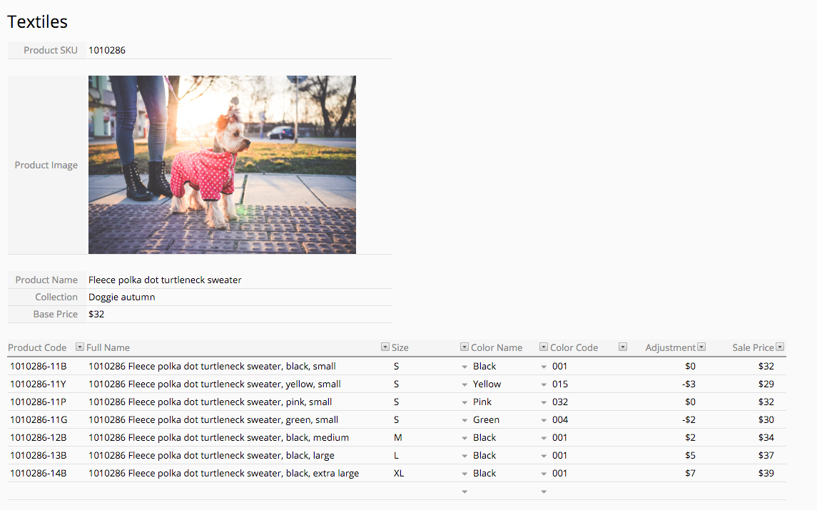Expand color name dropdown arrow in the 1010286-11B row
This screenshot has width=817, height=510.
pyautogui.click(x=544, y=367)
